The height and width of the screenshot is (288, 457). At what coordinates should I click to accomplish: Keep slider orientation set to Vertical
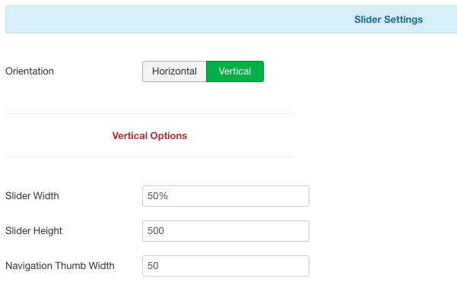pos(235,71)
